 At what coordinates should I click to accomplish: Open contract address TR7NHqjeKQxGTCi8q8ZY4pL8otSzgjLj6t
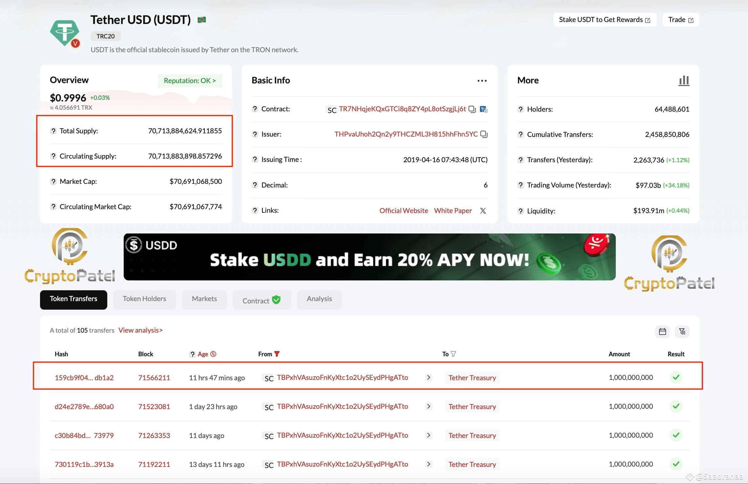pos(402,109)
